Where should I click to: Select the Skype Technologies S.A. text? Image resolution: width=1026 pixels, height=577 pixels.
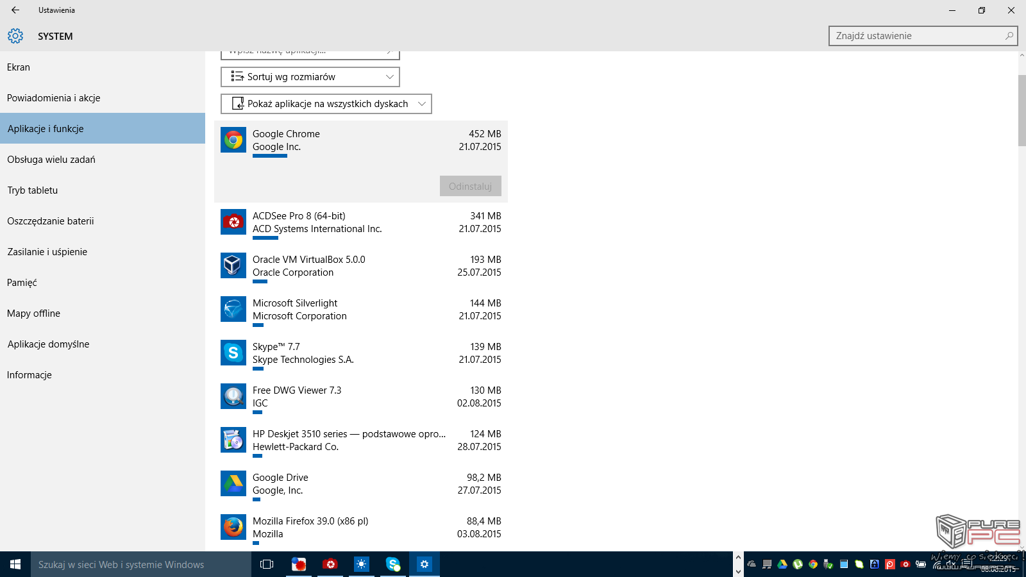tap(303, 359)
